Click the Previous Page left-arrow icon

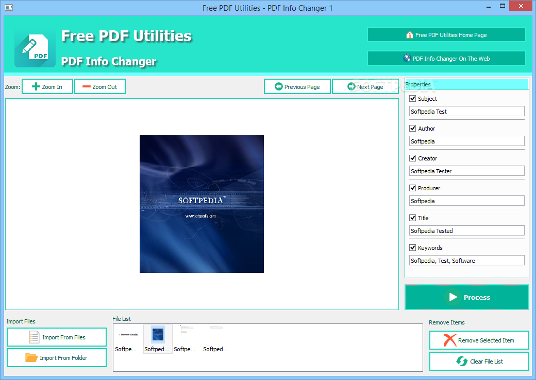point(279,86)
